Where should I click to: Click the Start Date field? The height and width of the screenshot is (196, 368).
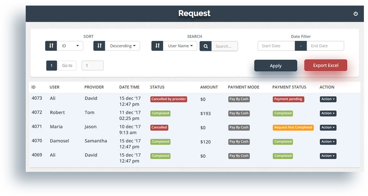point(276,46)
